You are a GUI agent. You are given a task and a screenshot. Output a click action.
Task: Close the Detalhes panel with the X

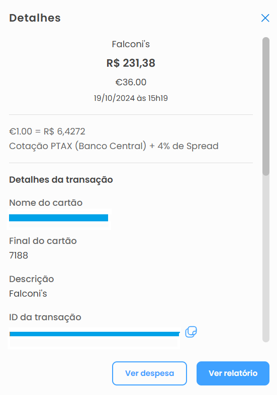[265, 18]
